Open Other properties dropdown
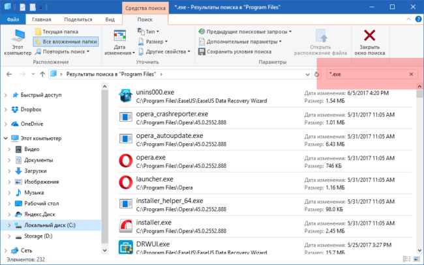The image size is (424, 265). coord(164,51)
